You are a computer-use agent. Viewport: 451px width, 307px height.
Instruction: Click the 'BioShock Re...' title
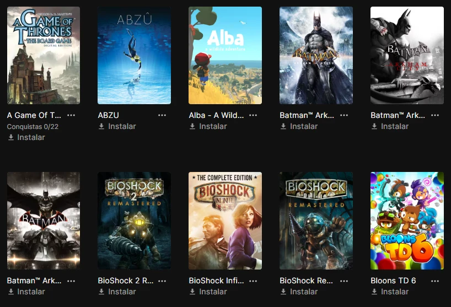(x=307, y=281)
